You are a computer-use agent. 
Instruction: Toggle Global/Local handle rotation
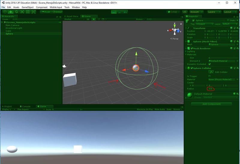tap(57, 12)
